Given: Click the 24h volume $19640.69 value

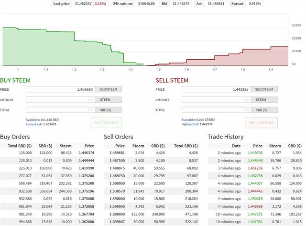Looking at the screenshot, I should pos(146,3).
